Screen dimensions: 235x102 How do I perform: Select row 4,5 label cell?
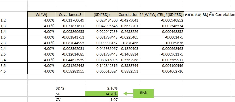14,71
